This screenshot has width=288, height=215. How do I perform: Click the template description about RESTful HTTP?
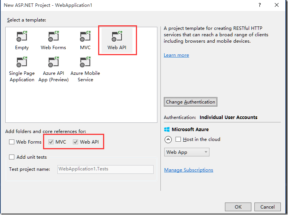[x=216, y=35]
